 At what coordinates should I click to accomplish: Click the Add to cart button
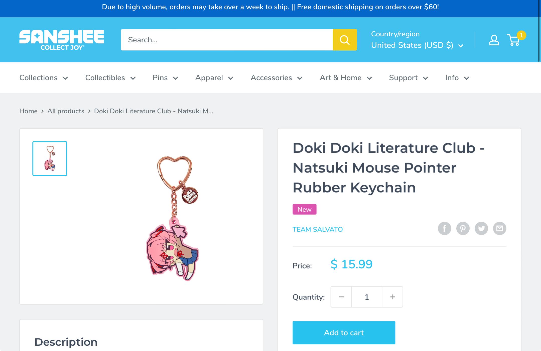point(344,332)
